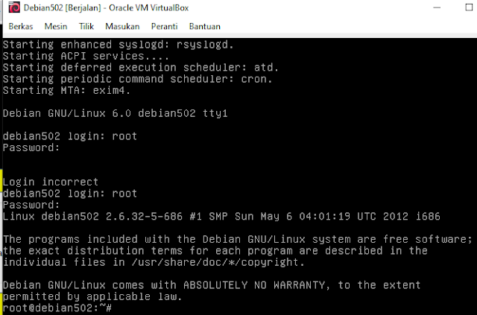
Task: Open the Tilik menu
Action: [x=86, y=27]
